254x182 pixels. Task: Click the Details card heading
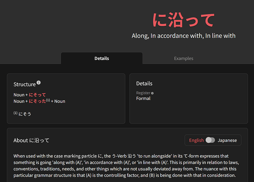144,83
